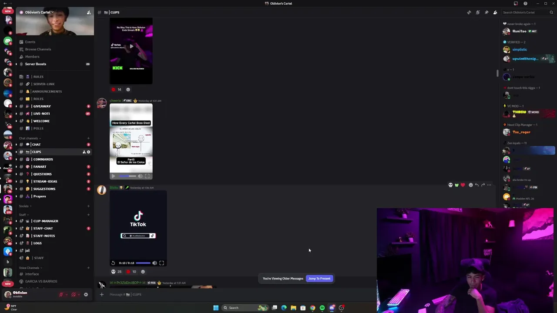Open the STREAM-IDEAS channel
This screenshot has height=313, width=557.
pyautogui.click(x=54, y=181)
